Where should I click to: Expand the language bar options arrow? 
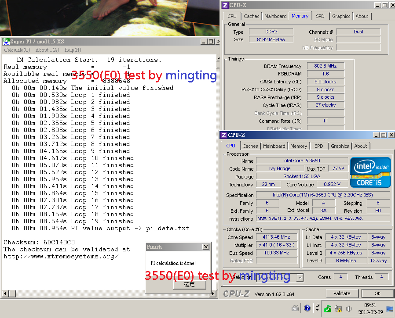318,310
